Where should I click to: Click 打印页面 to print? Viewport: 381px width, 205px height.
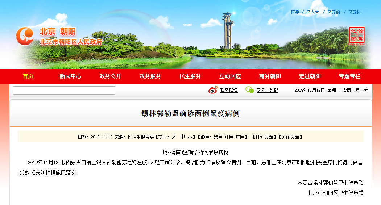coord(264,137)
